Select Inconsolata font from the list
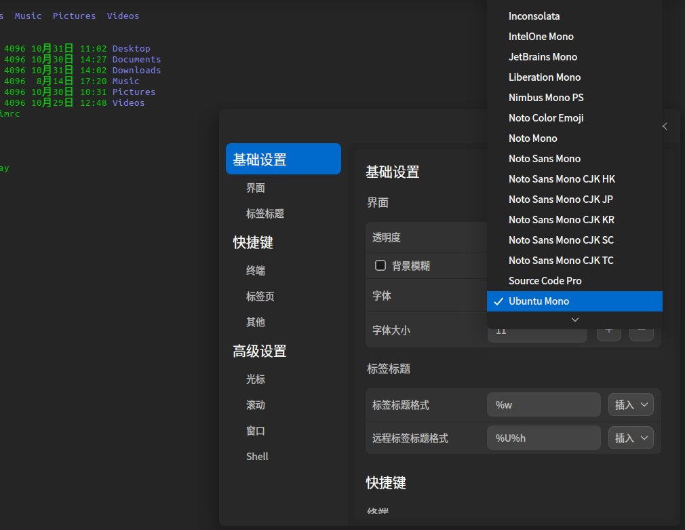685x530 pixels. pyautogui.click(x=574, y=16)
